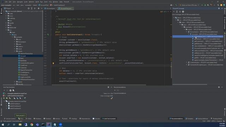Open the Problems tool window
This screenshot has width=226, height=127.
tap(37, 119)
